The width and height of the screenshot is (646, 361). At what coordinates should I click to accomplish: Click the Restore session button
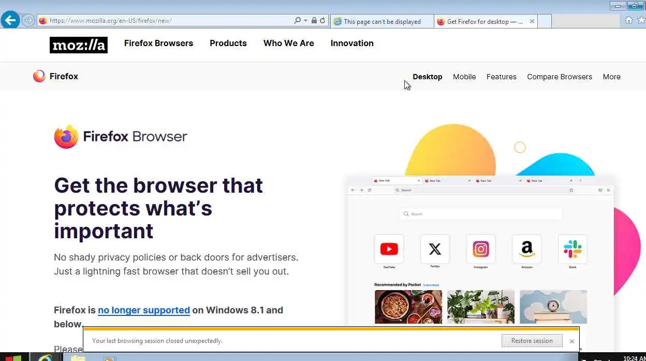point(532,341)
